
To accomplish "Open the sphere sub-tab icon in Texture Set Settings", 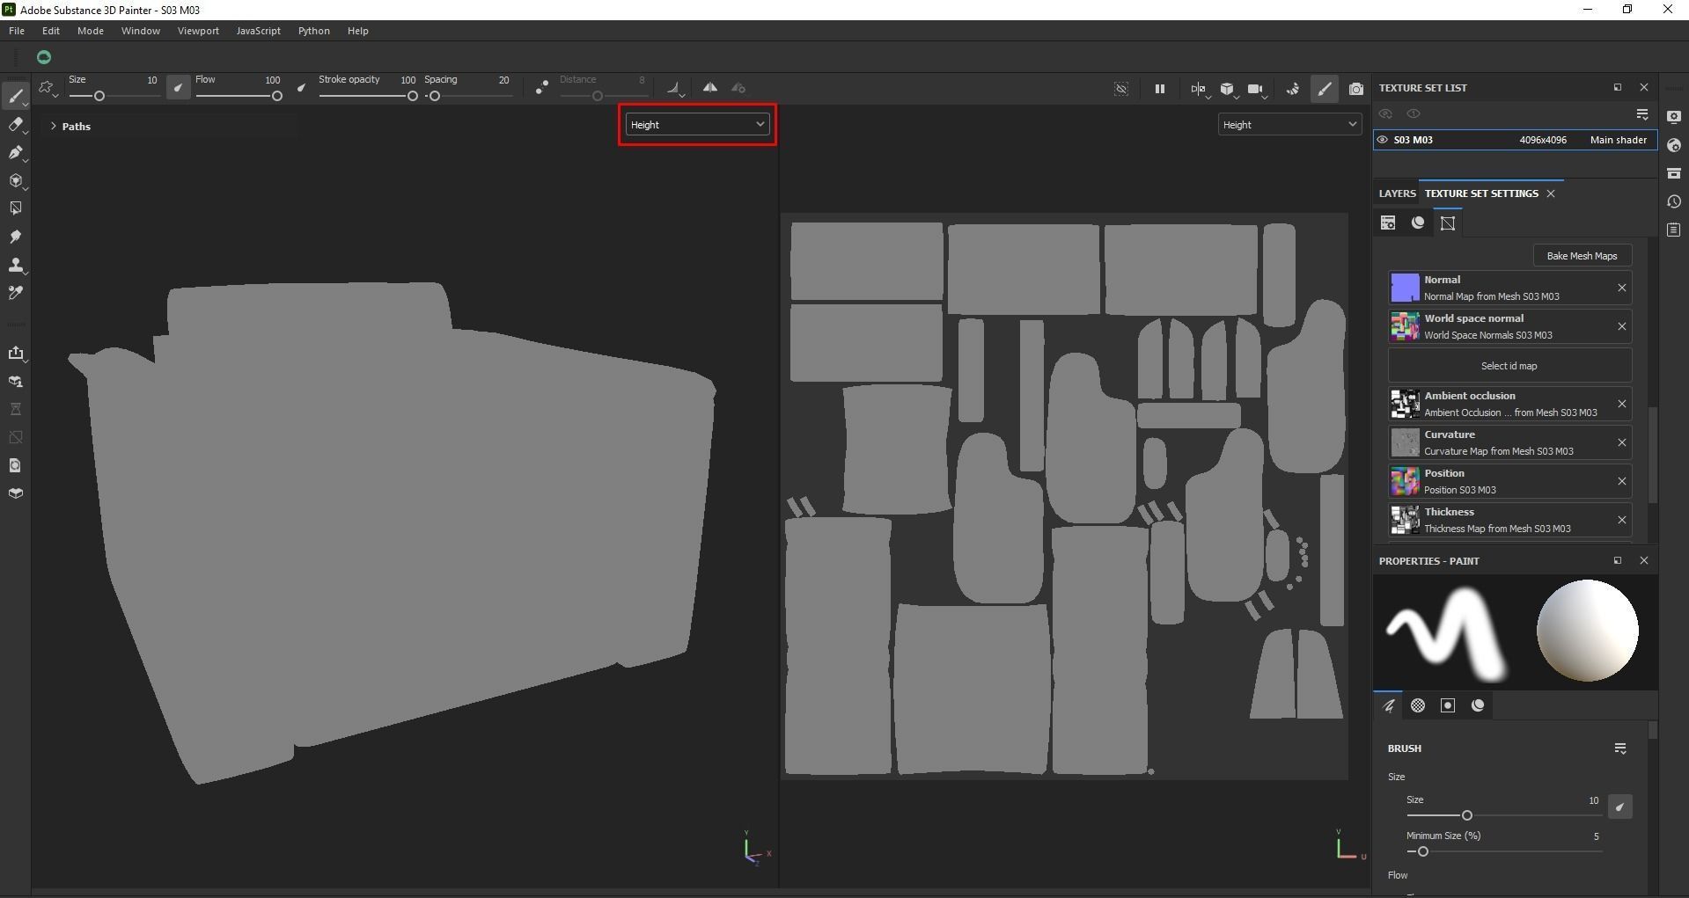I will (1418, 223).
